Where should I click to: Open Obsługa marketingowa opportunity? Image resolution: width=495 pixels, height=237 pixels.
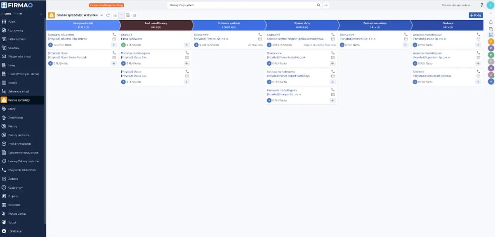tap(280, 71)
